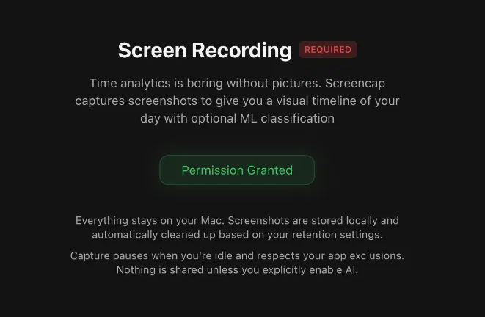This screenshot has width=485, height=317.
Task: Click the word 'Recording' in the title
Action: coord(242,50)
